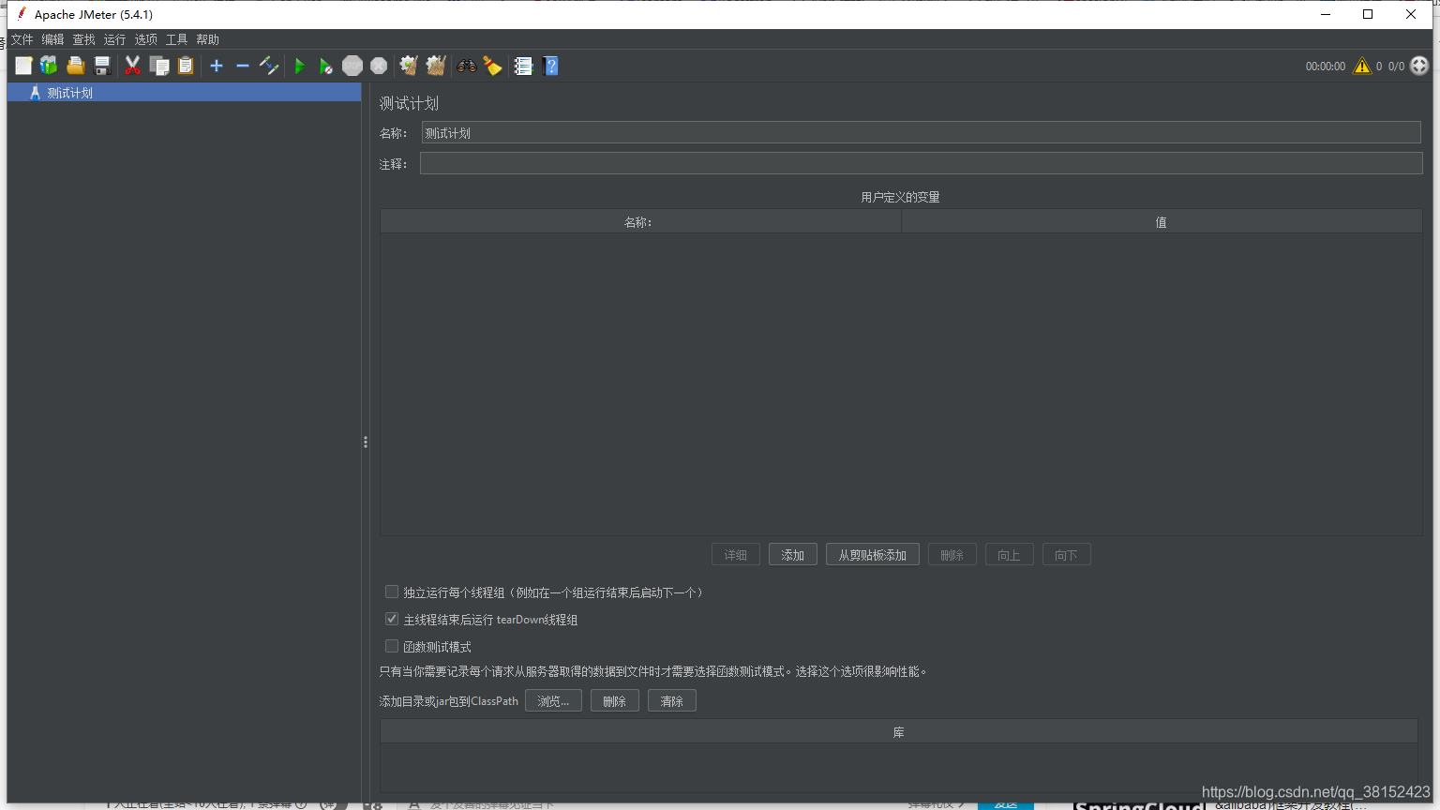The image size is (1440, 810).
Task: Click 浏览... to add classpath jar
Action: 553,701
